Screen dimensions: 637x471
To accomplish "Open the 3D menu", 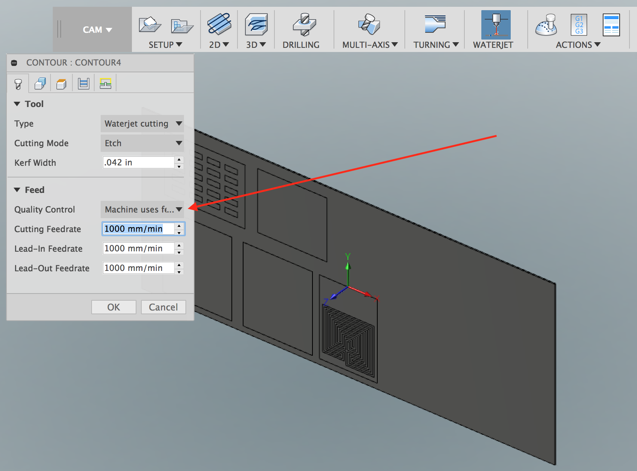I will 256,45.
